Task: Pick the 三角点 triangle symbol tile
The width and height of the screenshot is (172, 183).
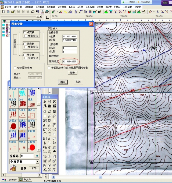Action: pyautogui.click(x=23, y=114)
